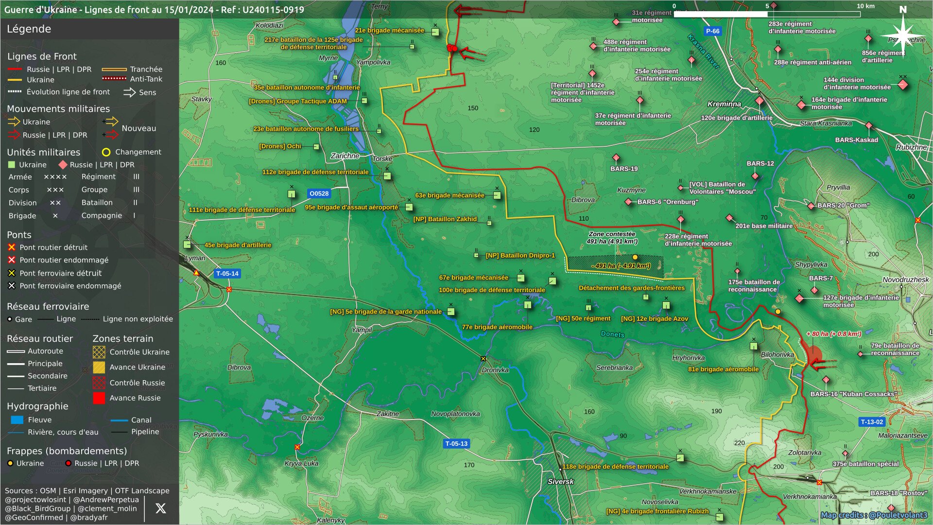
Task: Click the @projectowlosint source handle
Action: coord(35,500)
